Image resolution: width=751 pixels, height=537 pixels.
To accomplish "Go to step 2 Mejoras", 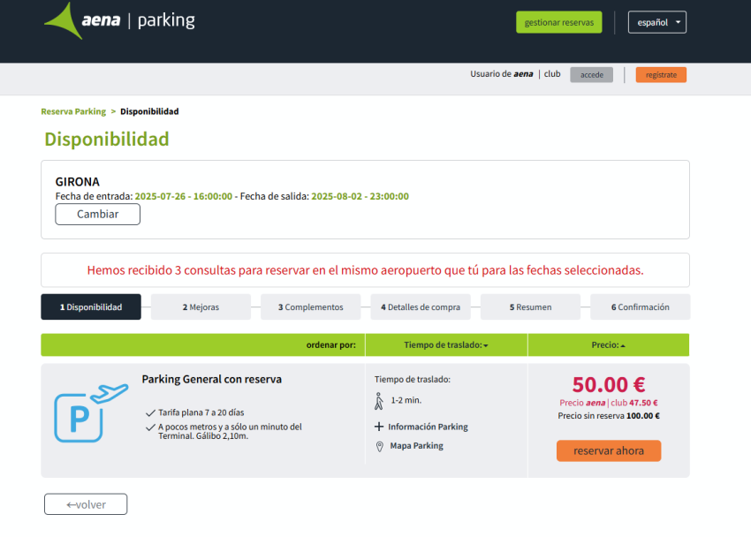I will (201, 306).
